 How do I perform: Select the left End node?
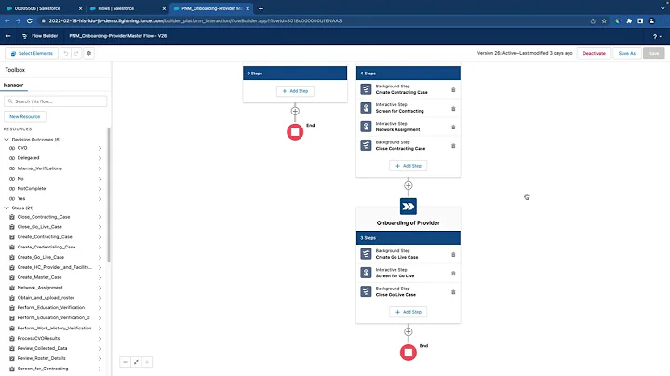tap(295, 132)
